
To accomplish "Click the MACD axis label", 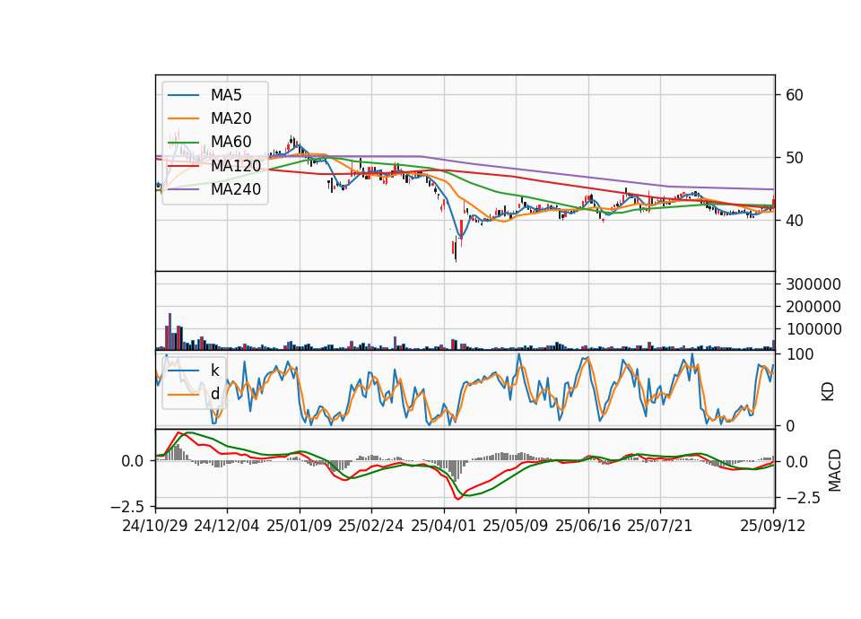I will click(835, 470).
